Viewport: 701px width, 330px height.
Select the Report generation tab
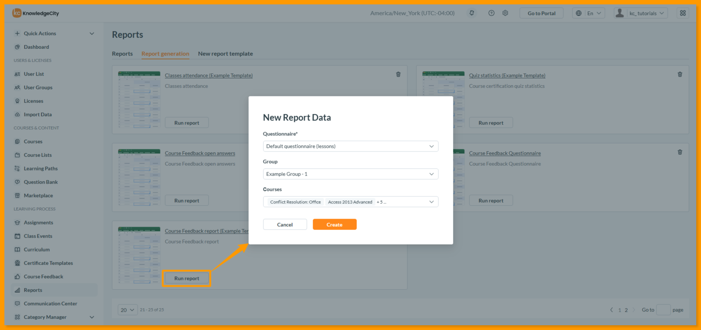point(165,53)
